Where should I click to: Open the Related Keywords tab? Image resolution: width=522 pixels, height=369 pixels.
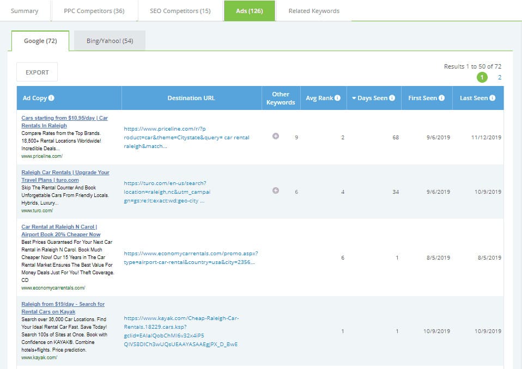314,11
